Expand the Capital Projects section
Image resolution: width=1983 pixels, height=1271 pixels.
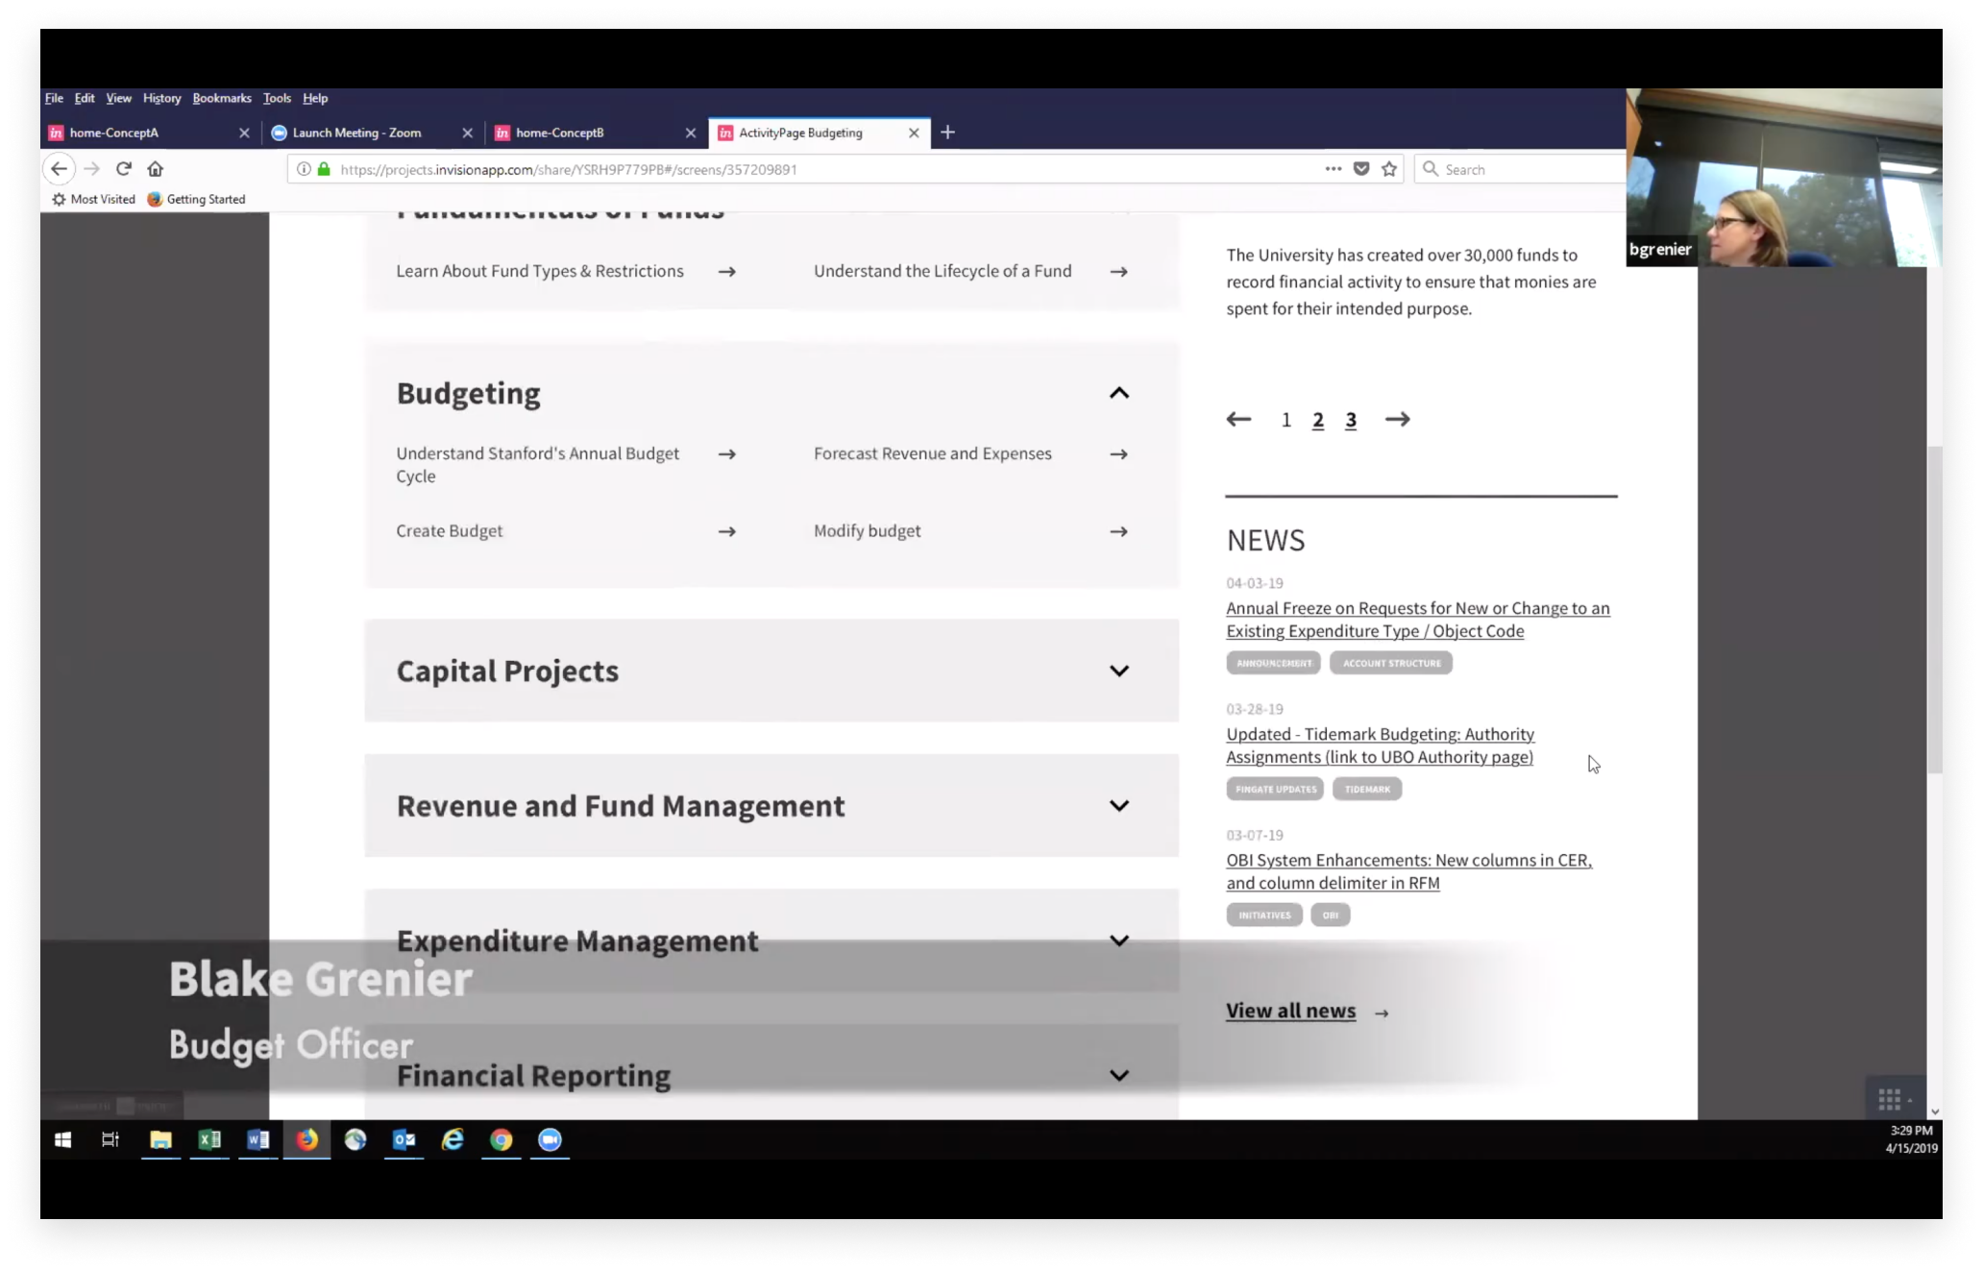pos(1118,671)
